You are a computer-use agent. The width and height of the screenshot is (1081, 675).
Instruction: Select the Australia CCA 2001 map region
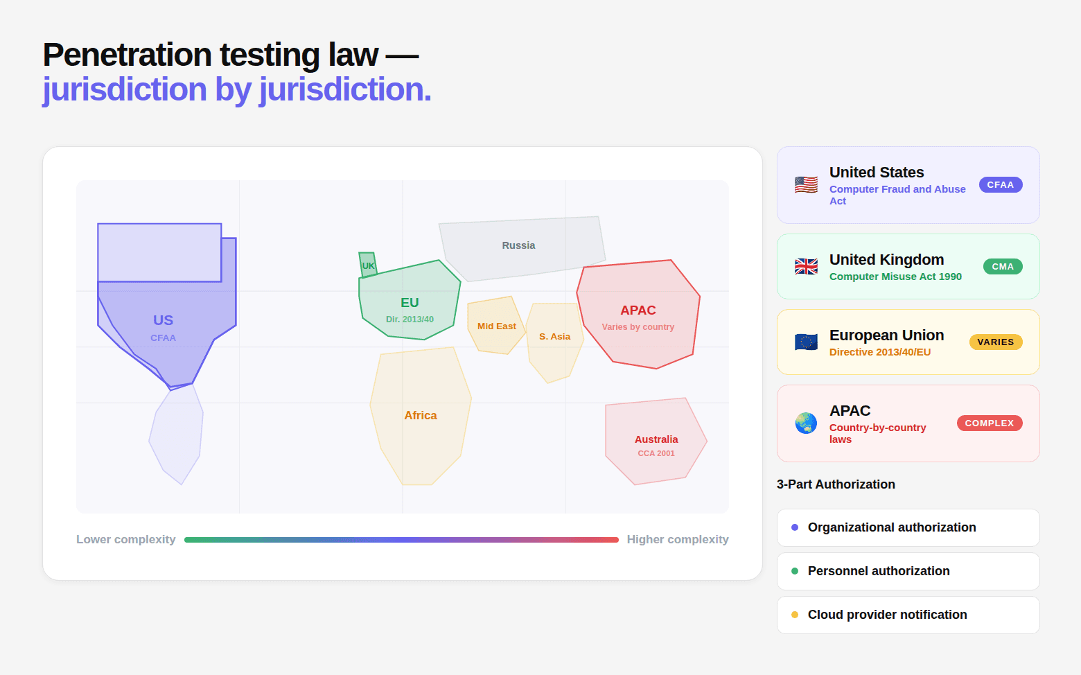[x=656, y=441]
